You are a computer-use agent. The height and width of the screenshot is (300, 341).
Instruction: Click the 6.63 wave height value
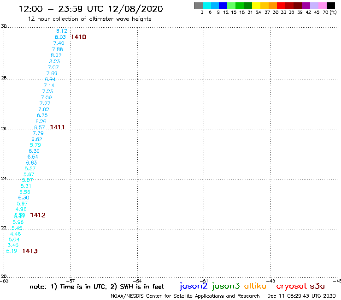tap(31, 163)
